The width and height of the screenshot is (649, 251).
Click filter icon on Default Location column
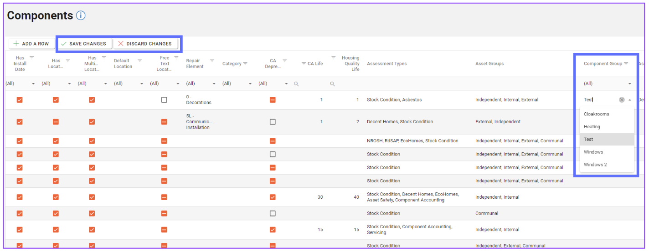point(140,60)
